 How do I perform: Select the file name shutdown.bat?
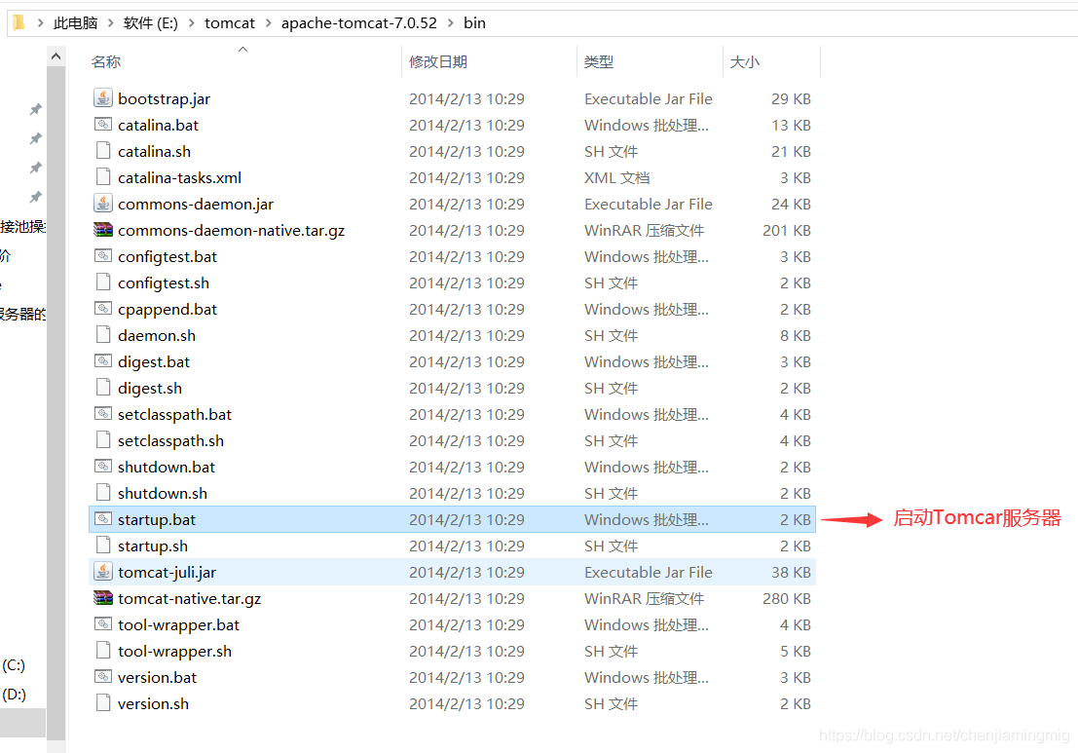pos(167,467)
